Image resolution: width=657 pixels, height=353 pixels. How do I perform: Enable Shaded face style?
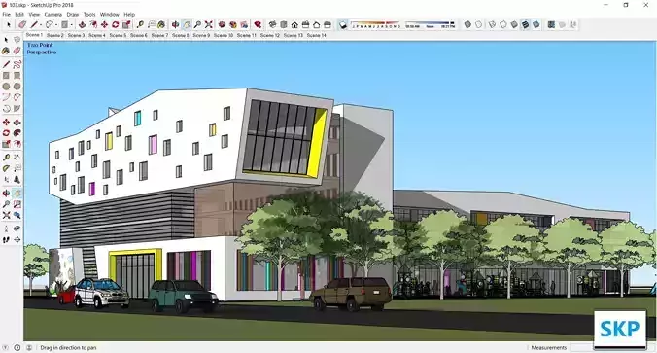(x=514, y=24)
